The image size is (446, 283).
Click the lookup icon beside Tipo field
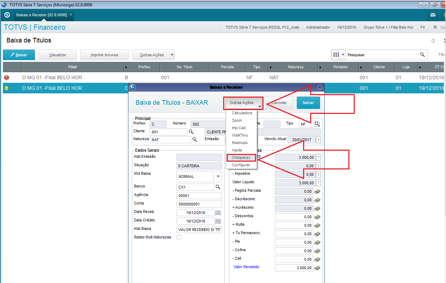(x=317, y=124)
